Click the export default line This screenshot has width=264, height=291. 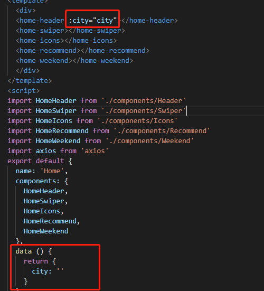point(40,161)
